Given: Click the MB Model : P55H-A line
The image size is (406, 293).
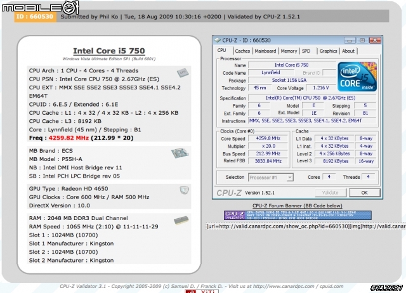Looking at the screenshot, I should (56, 159).
